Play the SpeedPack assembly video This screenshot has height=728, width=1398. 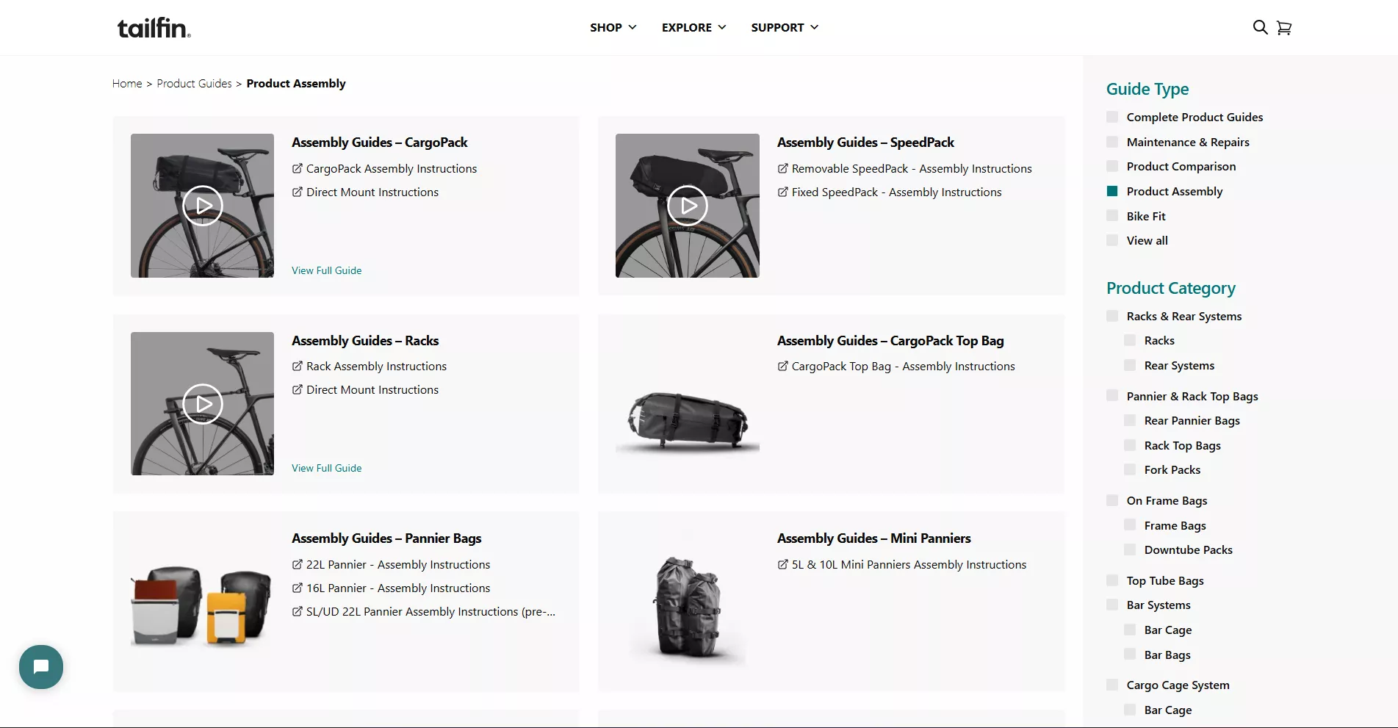[x=688, y=206]
